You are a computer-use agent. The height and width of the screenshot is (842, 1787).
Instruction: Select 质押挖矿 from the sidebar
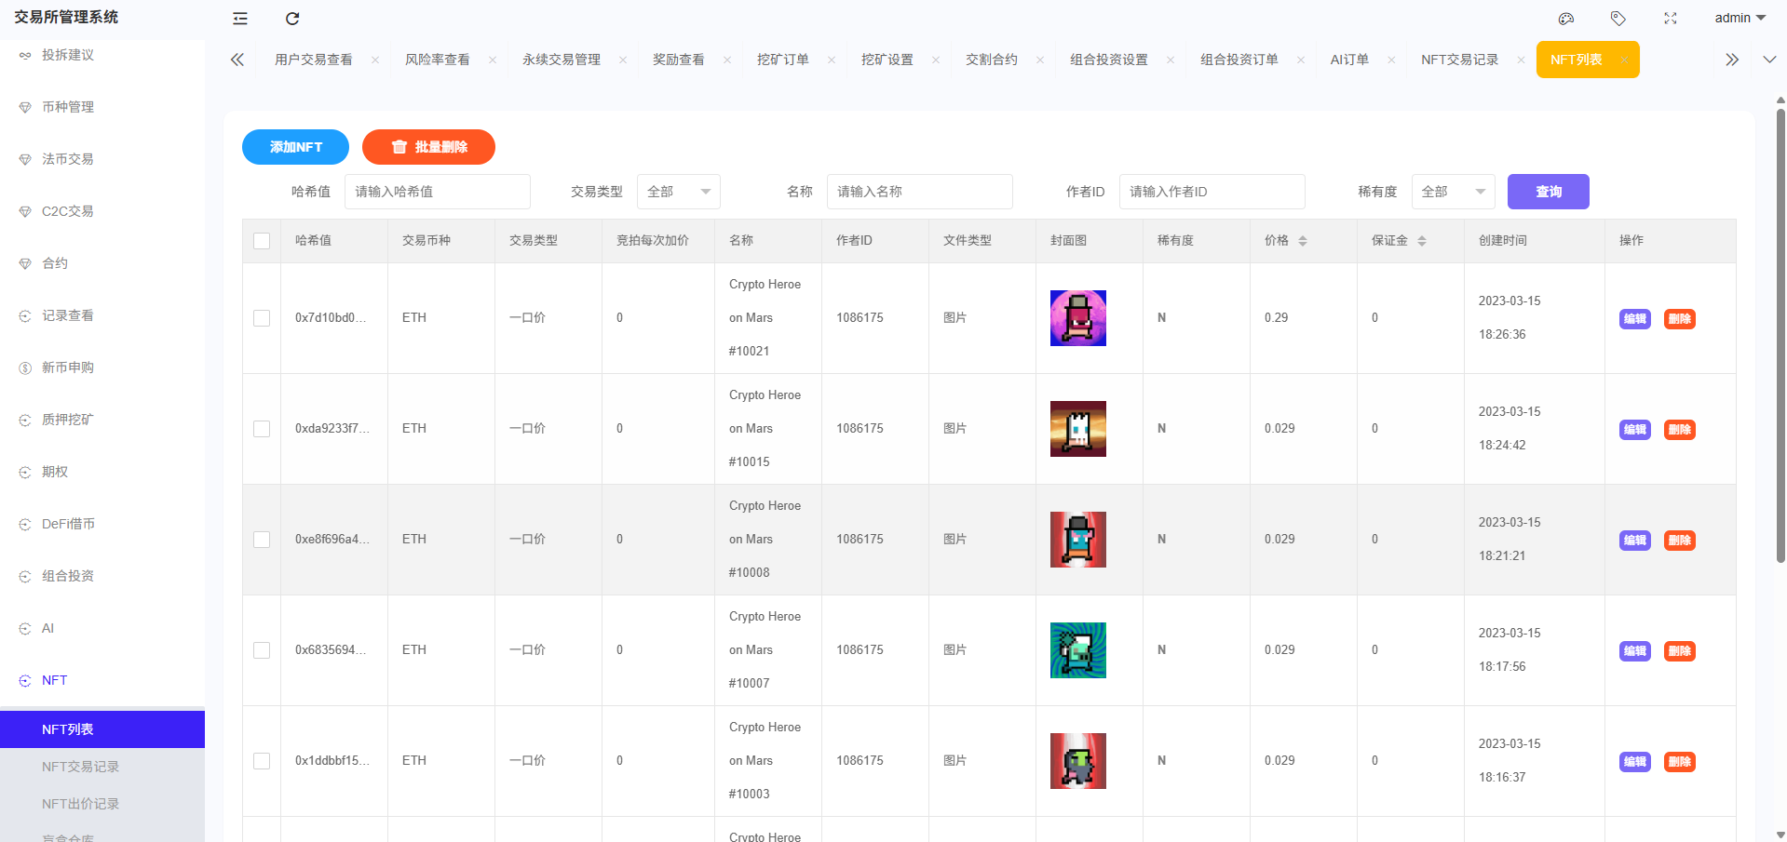(x=67, y=419)
